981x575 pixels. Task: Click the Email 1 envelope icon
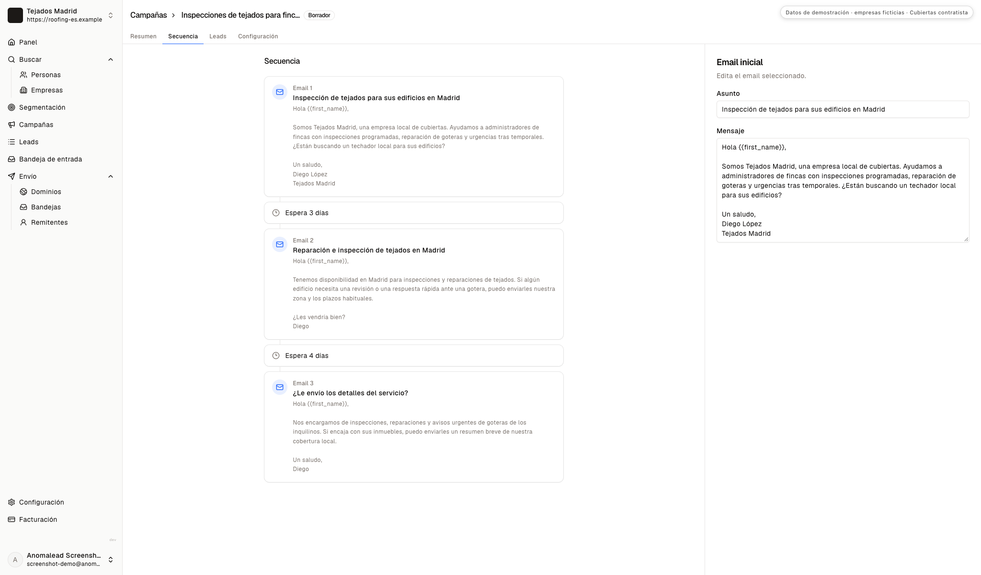[x=280, y=92]
